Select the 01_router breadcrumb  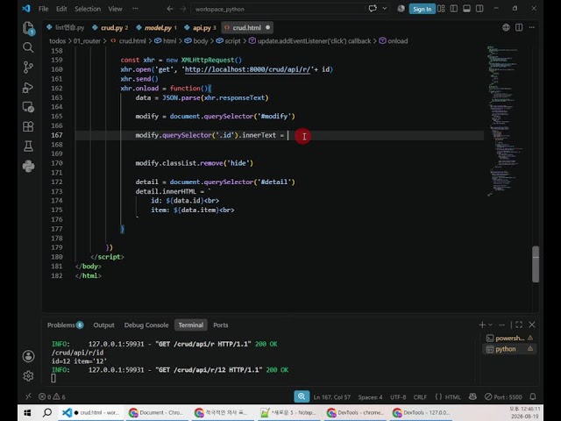pyautogui.click(x=87, y=41)
